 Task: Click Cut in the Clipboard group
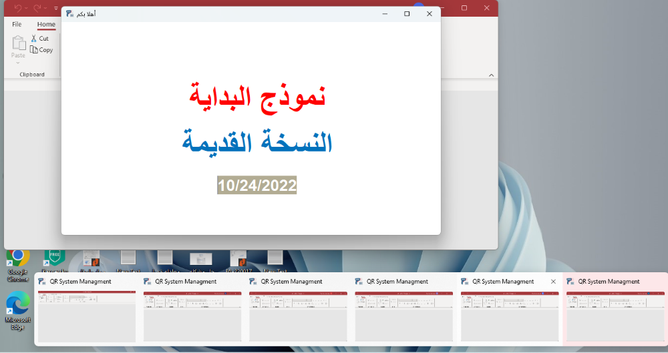tap(40, 38)
